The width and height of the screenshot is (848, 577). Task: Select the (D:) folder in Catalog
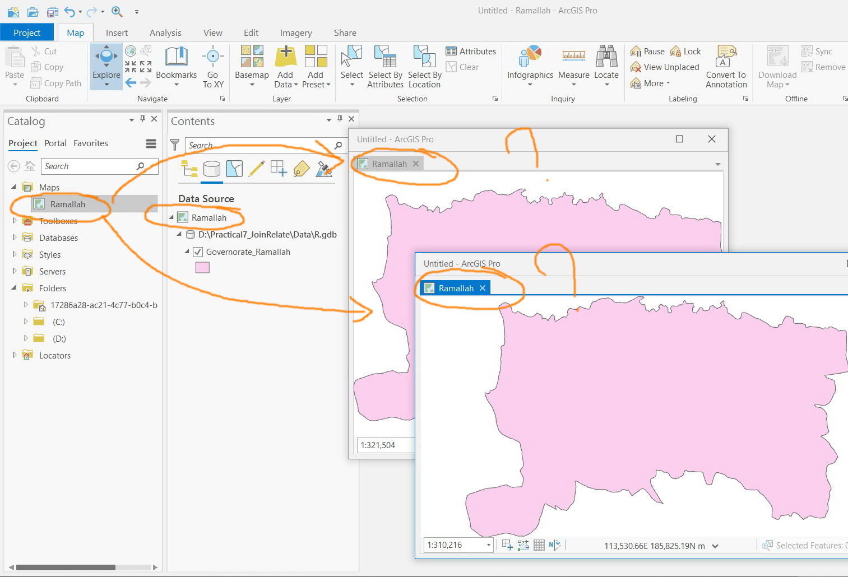click(x=59, y=338)
